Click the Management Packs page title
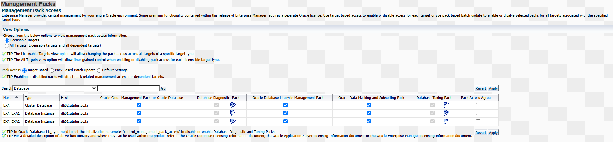This screenshot has height=142, width=613. 28,4
